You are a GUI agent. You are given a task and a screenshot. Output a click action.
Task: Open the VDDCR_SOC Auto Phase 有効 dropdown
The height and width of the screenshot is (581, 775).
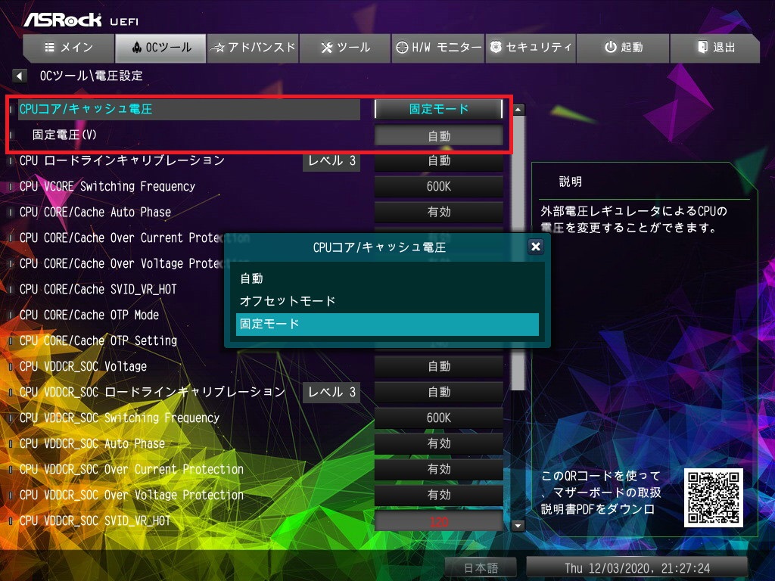click(x=438, y=443)
